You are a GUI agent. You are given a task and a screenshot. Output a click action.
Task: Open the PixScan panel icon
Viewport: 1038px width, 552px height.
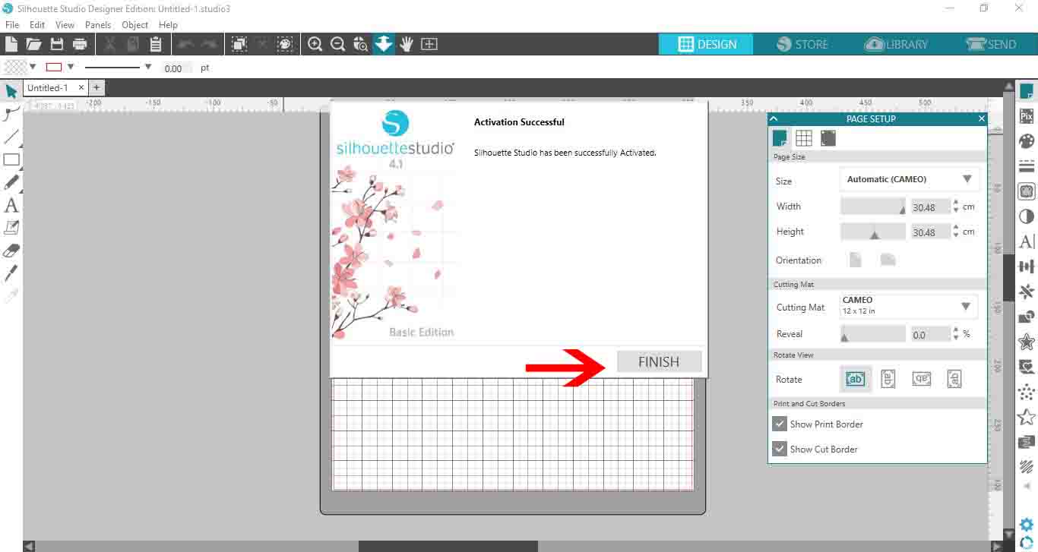click(x=1027, y=117)
